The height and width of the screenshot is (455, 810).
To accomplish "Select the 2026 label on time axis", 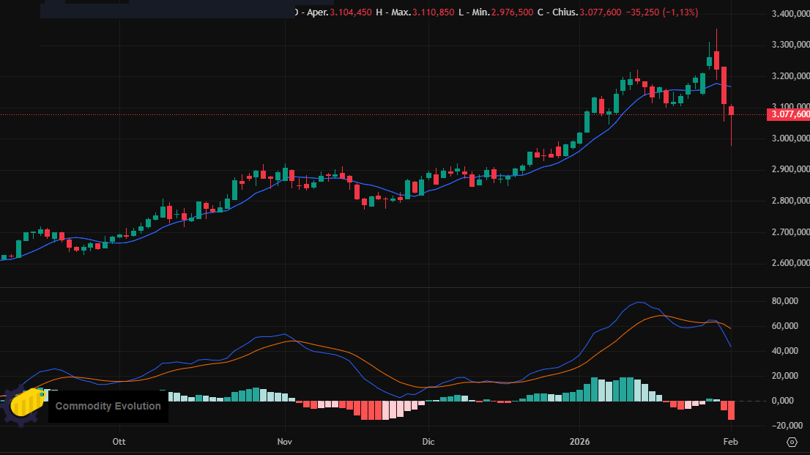I will [579, 442].
